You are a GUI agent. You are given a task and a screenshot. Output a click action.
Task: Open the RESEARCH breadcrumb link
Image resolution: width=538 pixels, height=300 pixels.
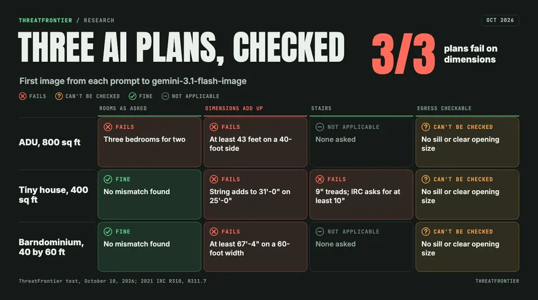(99, 21)
